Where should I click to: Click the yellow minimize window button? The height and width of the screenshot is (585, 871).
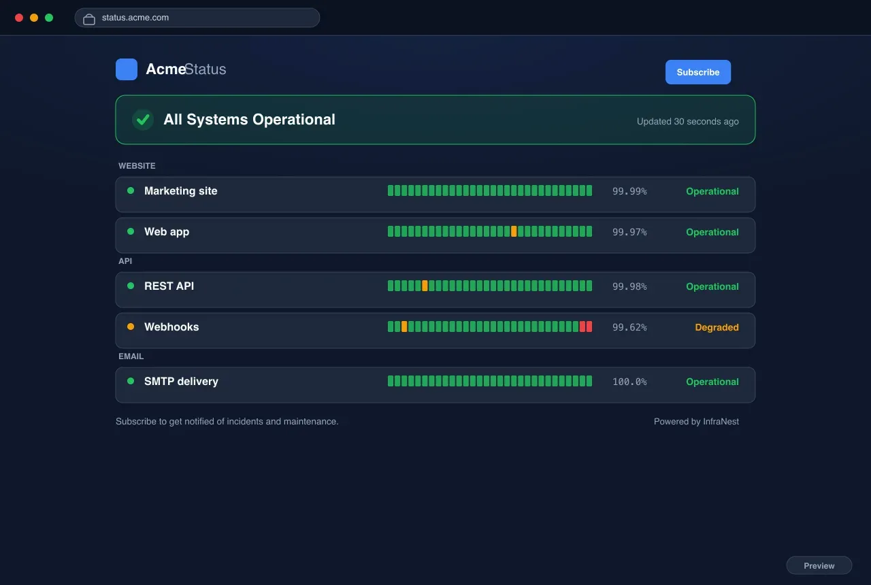(34, 18)
